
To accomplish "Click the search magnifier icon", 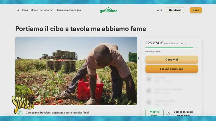I will point(18,10).
